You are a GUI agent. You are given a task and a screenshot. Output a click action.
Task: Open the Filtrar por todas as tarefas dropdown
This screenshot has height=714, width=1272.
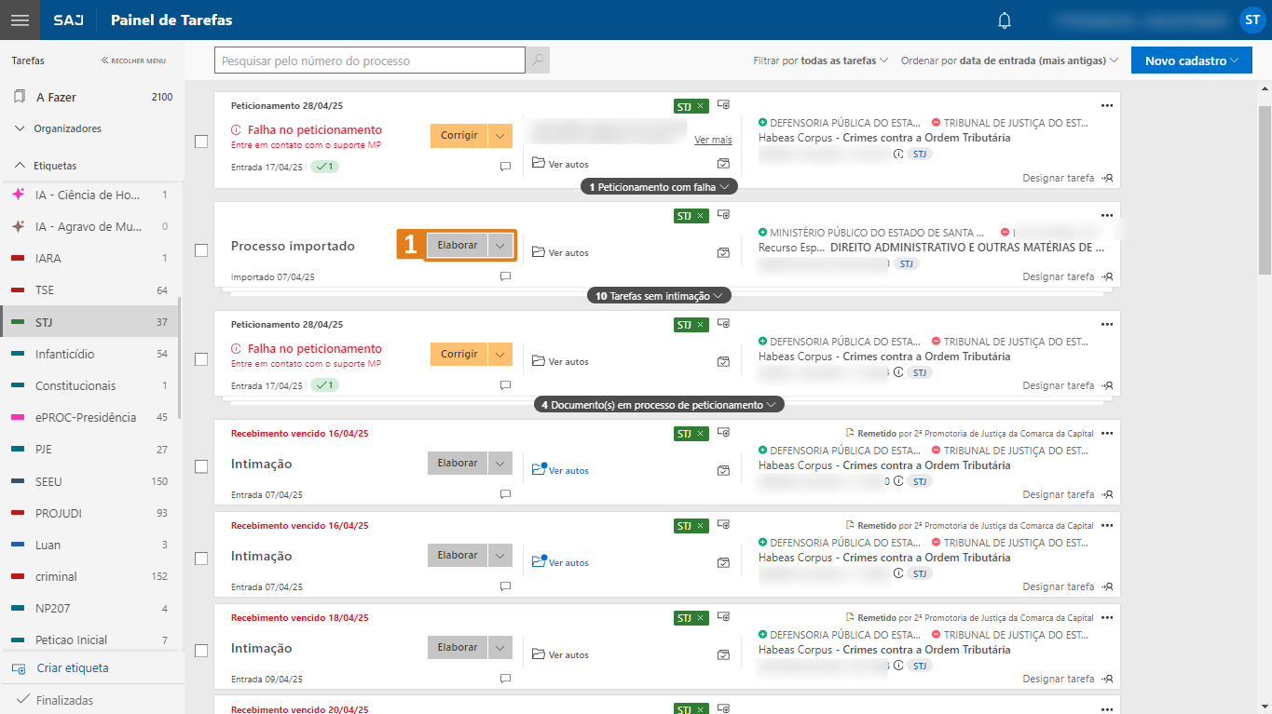pos(820,61)
